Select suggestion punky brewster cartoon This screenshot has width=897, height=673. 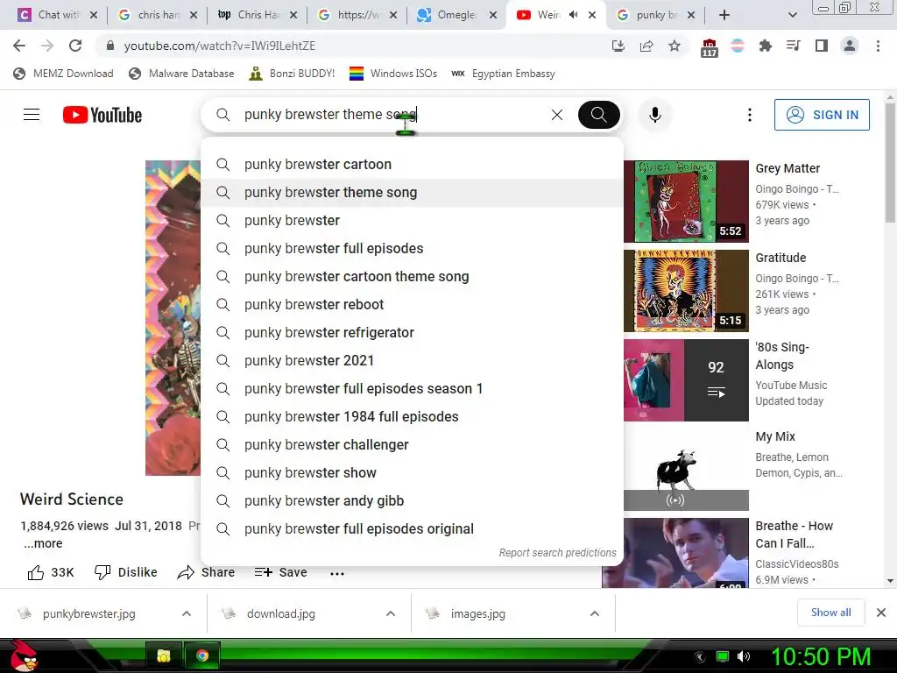(x=412, y=164)
